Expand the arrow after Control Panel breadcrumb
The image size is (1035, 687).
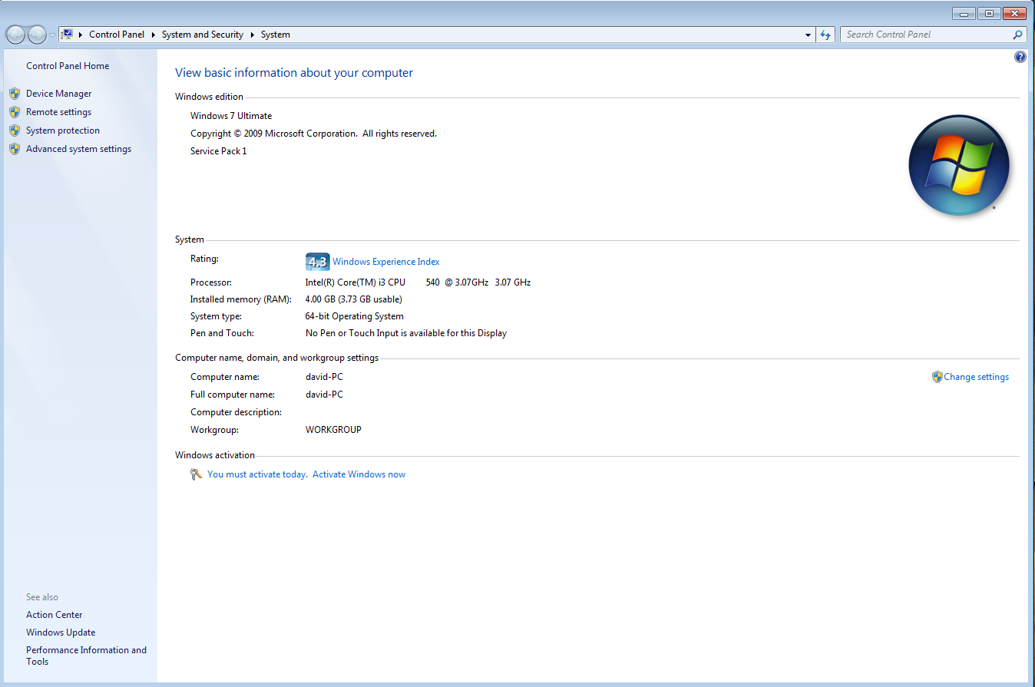coord(153,35)
